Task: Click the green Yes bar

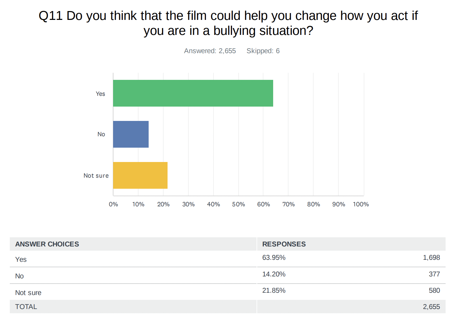Action: (x=193, y=93)
